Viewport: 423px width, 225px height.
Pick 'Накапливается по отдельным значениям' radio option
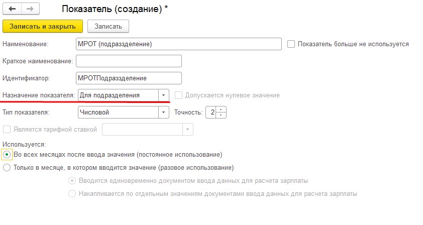[72, 194]
